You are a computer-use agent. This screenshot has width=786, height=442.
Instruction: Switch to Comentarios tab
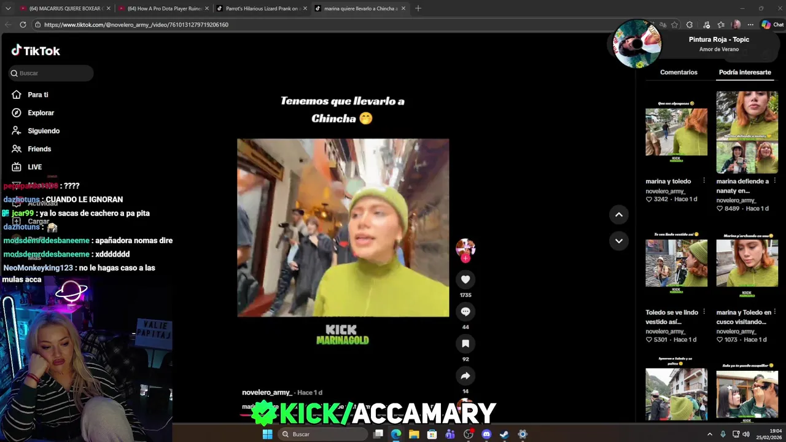[x=679, y=72]
